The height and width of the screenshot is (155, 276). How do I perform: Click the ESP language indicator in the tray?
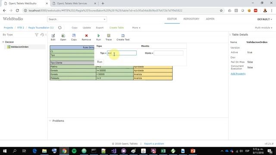pyautogui.click(x=247, y=151)
